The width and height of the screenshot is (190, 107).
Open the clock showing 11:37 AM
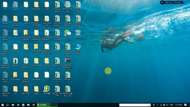(x=178, y=105)
